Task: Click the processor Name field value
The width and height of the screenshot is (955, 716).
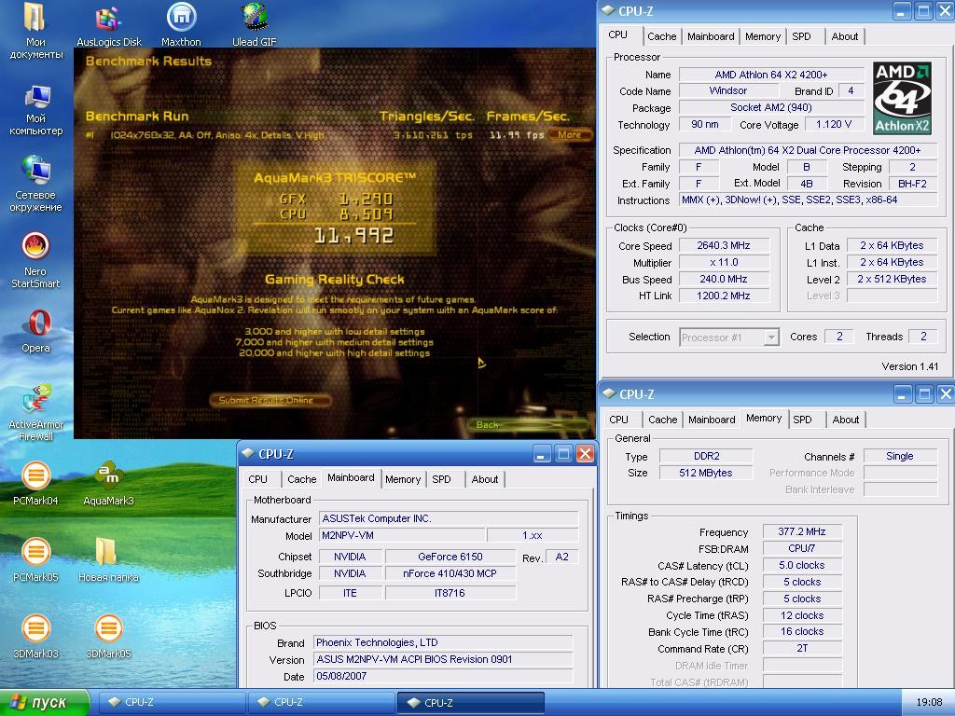Action: (x=771, y=75)
